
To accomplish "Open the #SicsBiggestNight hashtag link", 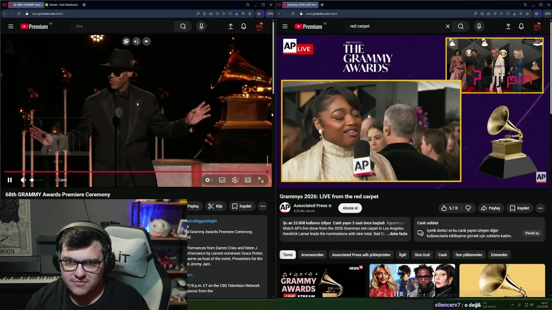I will pos(202,221).
